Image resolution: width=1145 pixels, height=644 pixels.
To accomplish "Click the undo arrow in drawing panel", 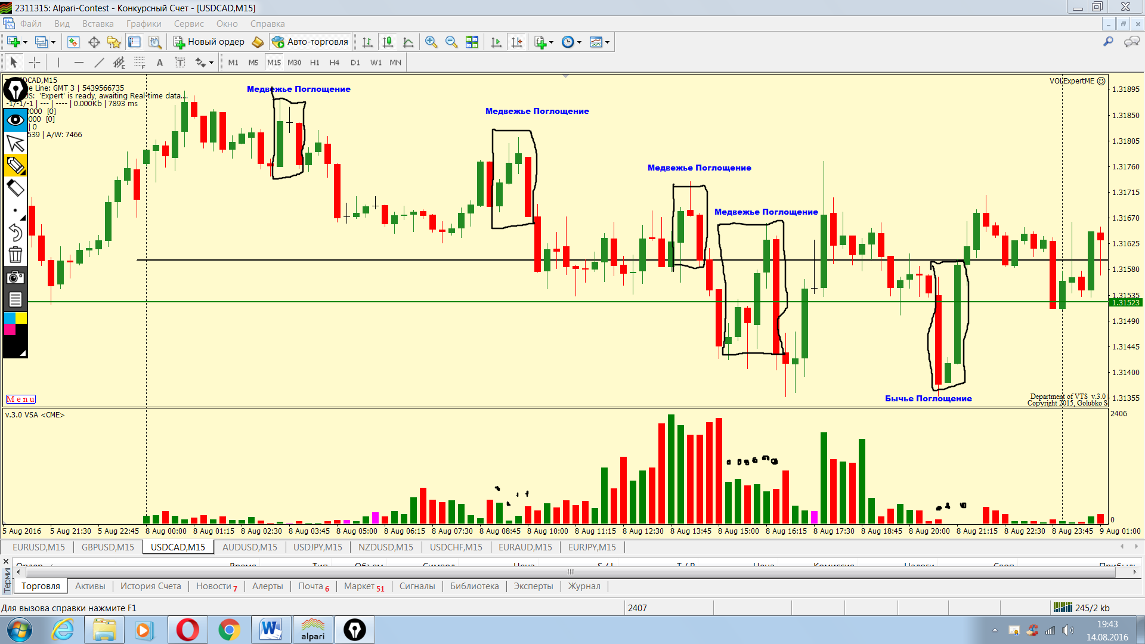I will point(15,233).
